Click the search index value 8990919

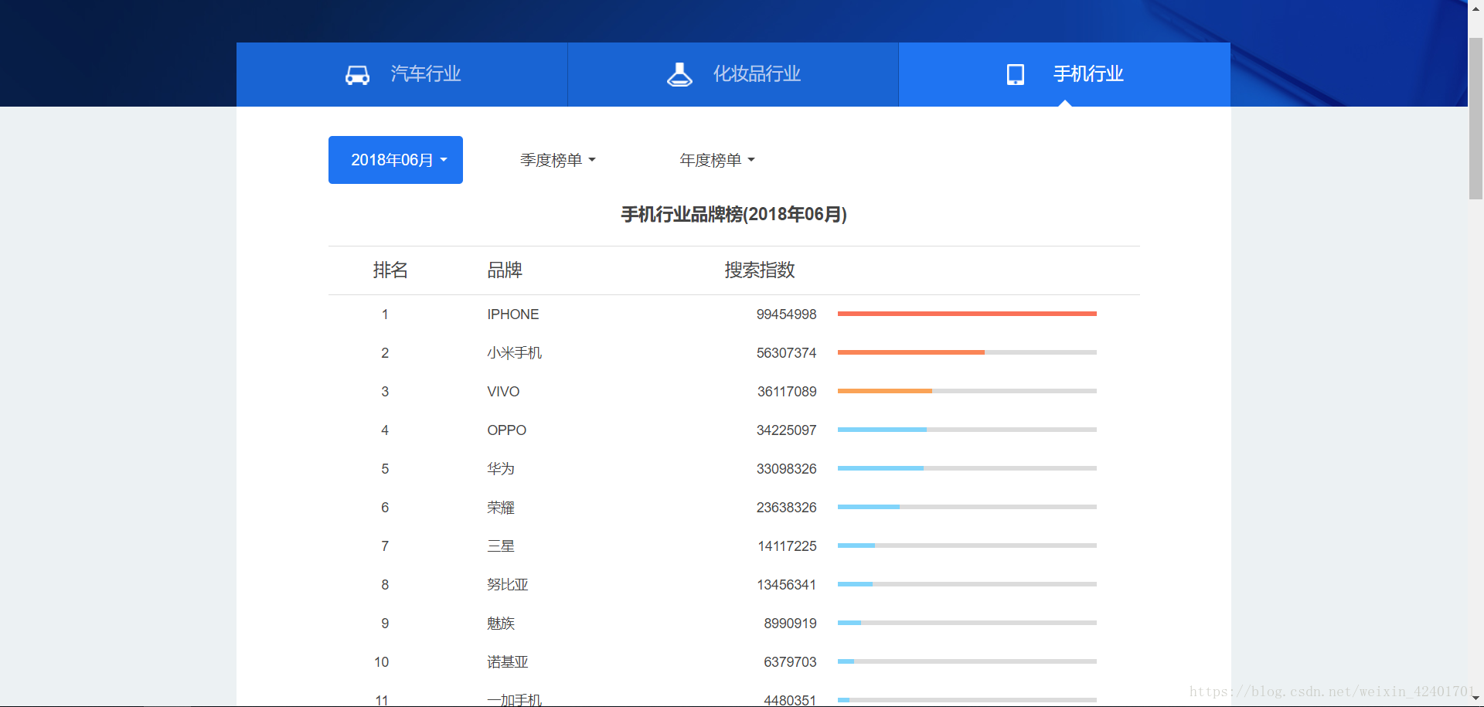[x=790, y=624]
